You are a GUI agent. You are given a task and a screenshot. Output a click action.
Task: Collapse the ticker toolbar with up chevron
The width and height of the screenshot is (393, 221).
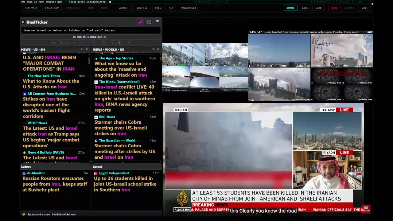pyautogui.click(x=129, y=43)
